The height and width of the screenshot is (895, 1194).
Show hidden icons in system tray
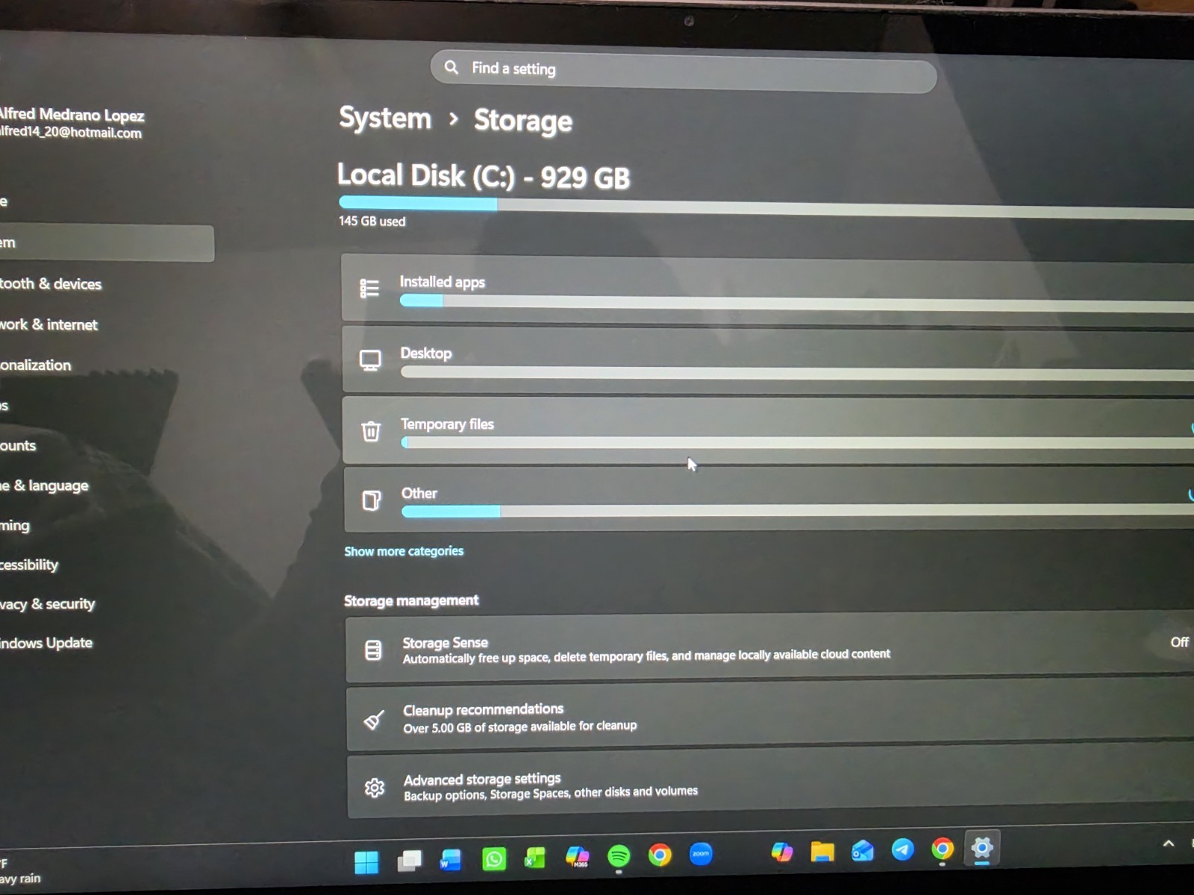coord(1169,844)
